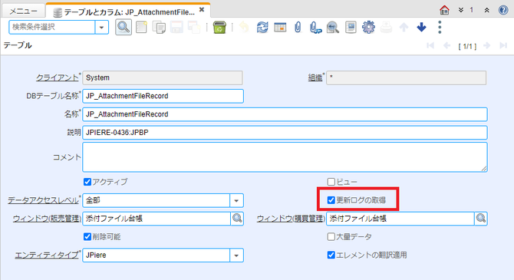Click the Copy record toolbar icon
This screenshot has width=514, height=280.
(159, 27)
